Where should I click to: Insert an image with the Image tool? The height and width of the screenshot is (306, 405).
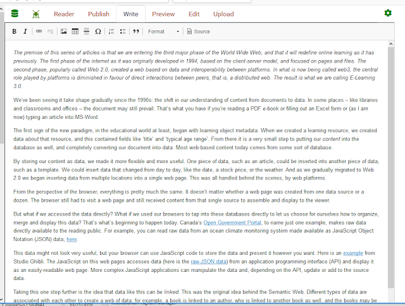point(63,32)
